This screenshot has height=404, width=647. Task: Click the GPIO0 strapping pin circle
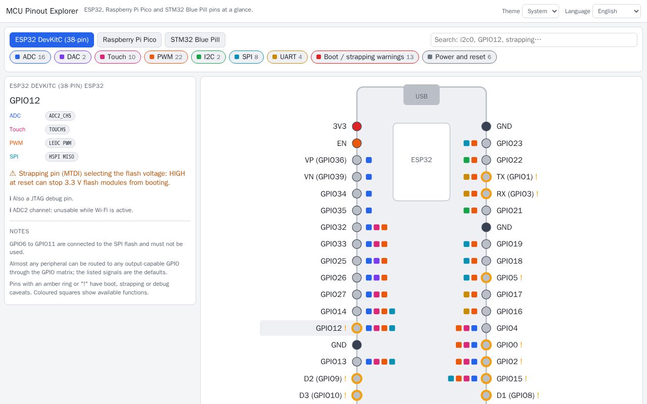pos(486,345)
